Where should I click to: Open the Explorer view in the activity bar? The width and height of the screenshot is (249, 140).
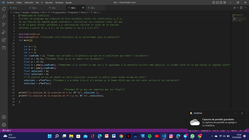(4, 9)
